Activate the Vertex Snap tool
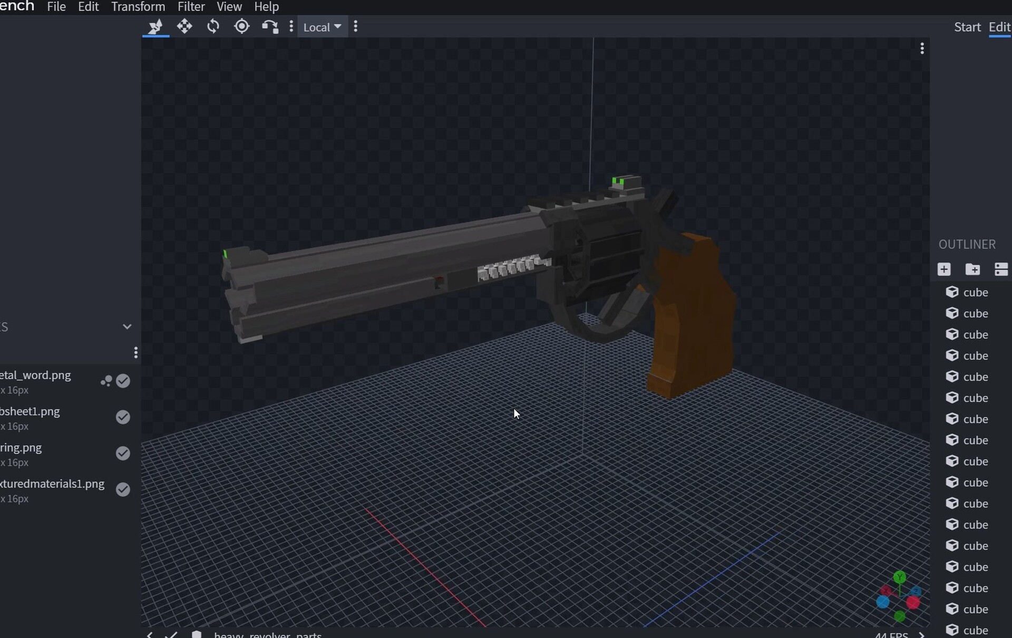Viewport: 1012px width, 638px height. click(270, 26)
